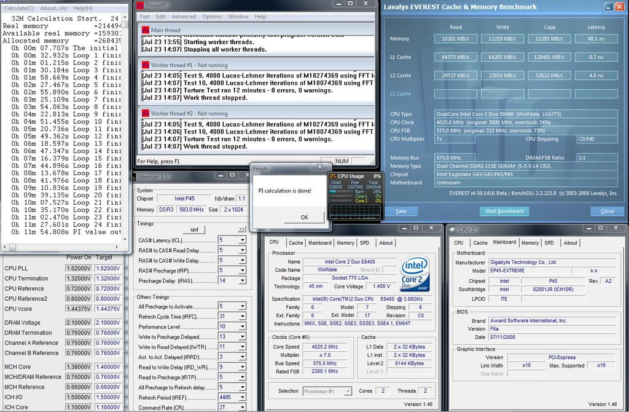Click the MCH Core Target value field

click(x=108, y=366)
